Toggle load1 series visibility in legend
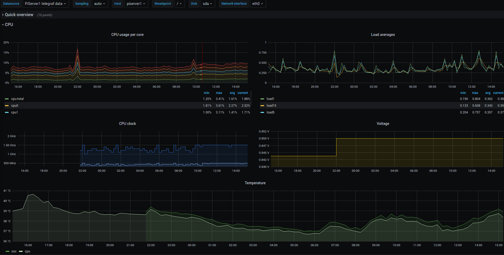This screenshot has width=504, height=255. tap(270, 99)
